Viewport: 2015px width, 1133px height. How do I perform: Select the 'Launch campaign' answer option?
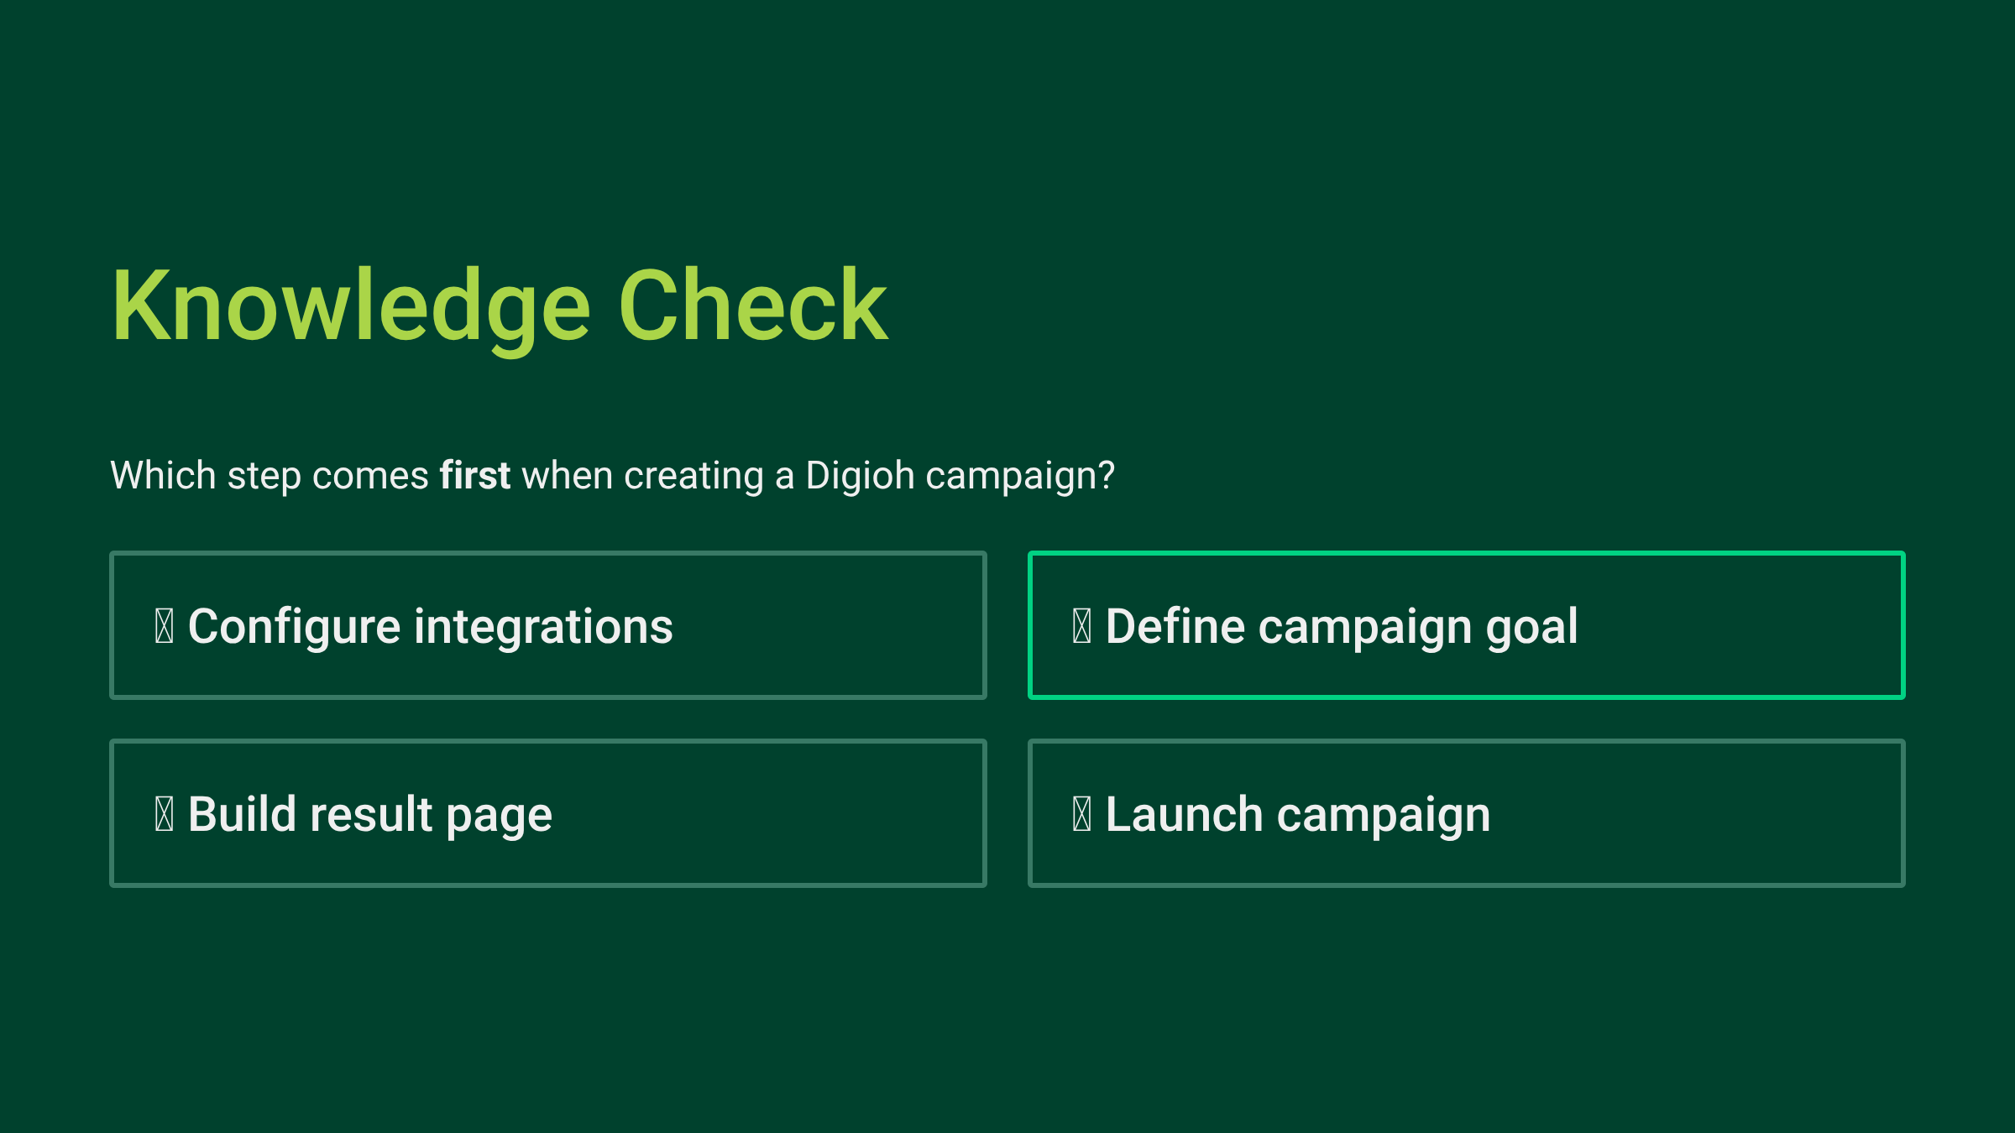point(1466,813)
